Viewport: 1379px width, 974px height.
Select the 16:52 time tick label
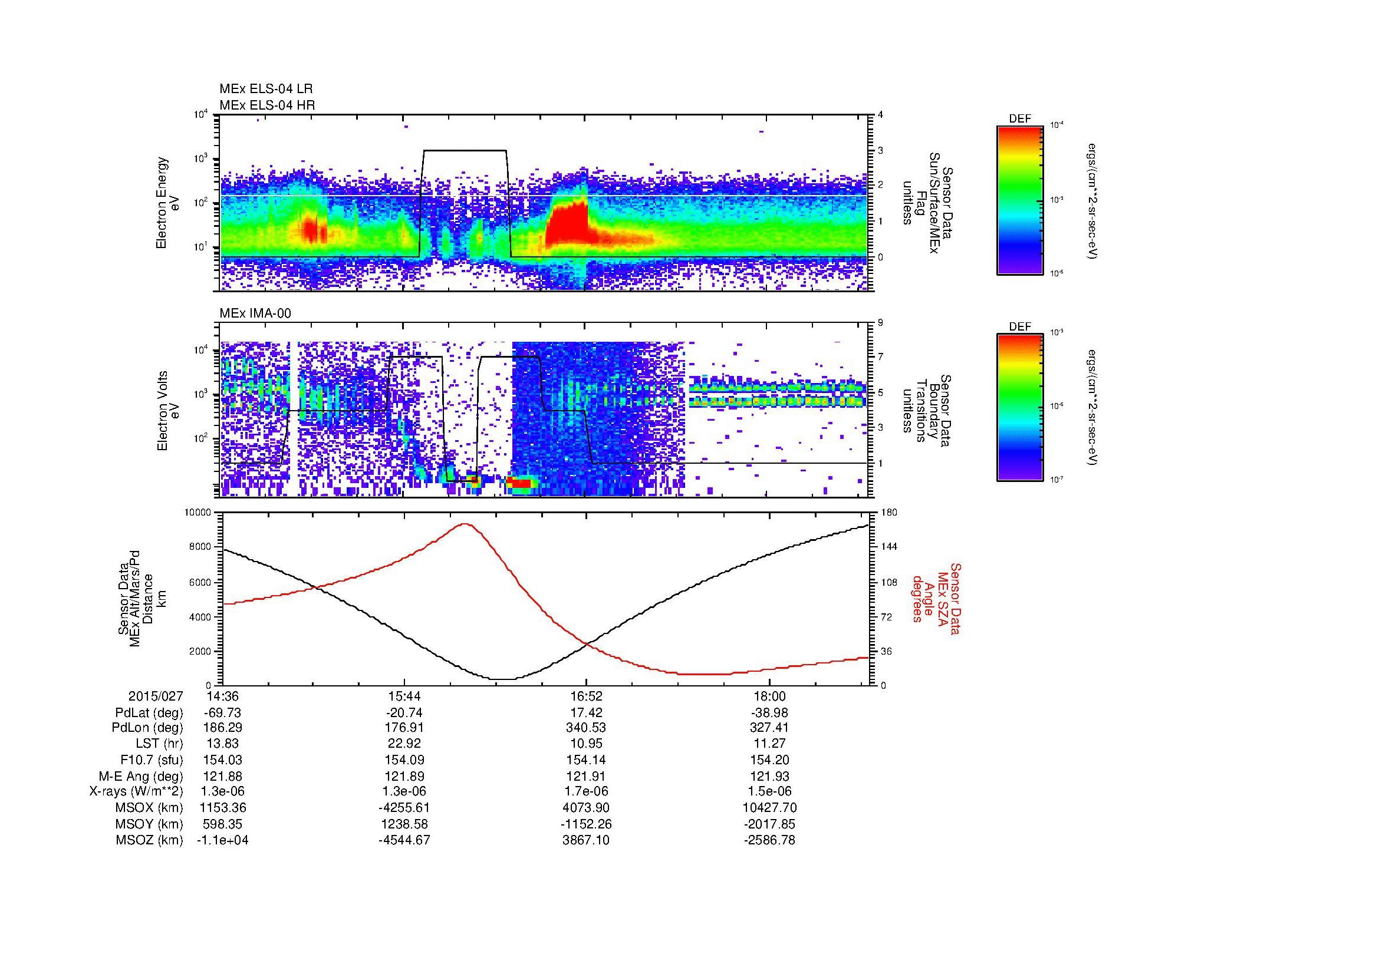coord(587,696)
